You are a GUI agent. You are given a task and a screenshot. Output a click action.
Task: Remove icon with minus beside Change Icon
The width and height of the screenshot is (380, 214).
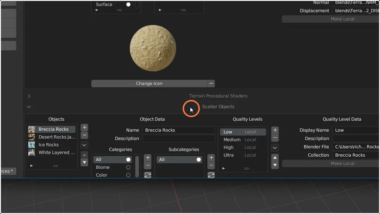point(211,83)
